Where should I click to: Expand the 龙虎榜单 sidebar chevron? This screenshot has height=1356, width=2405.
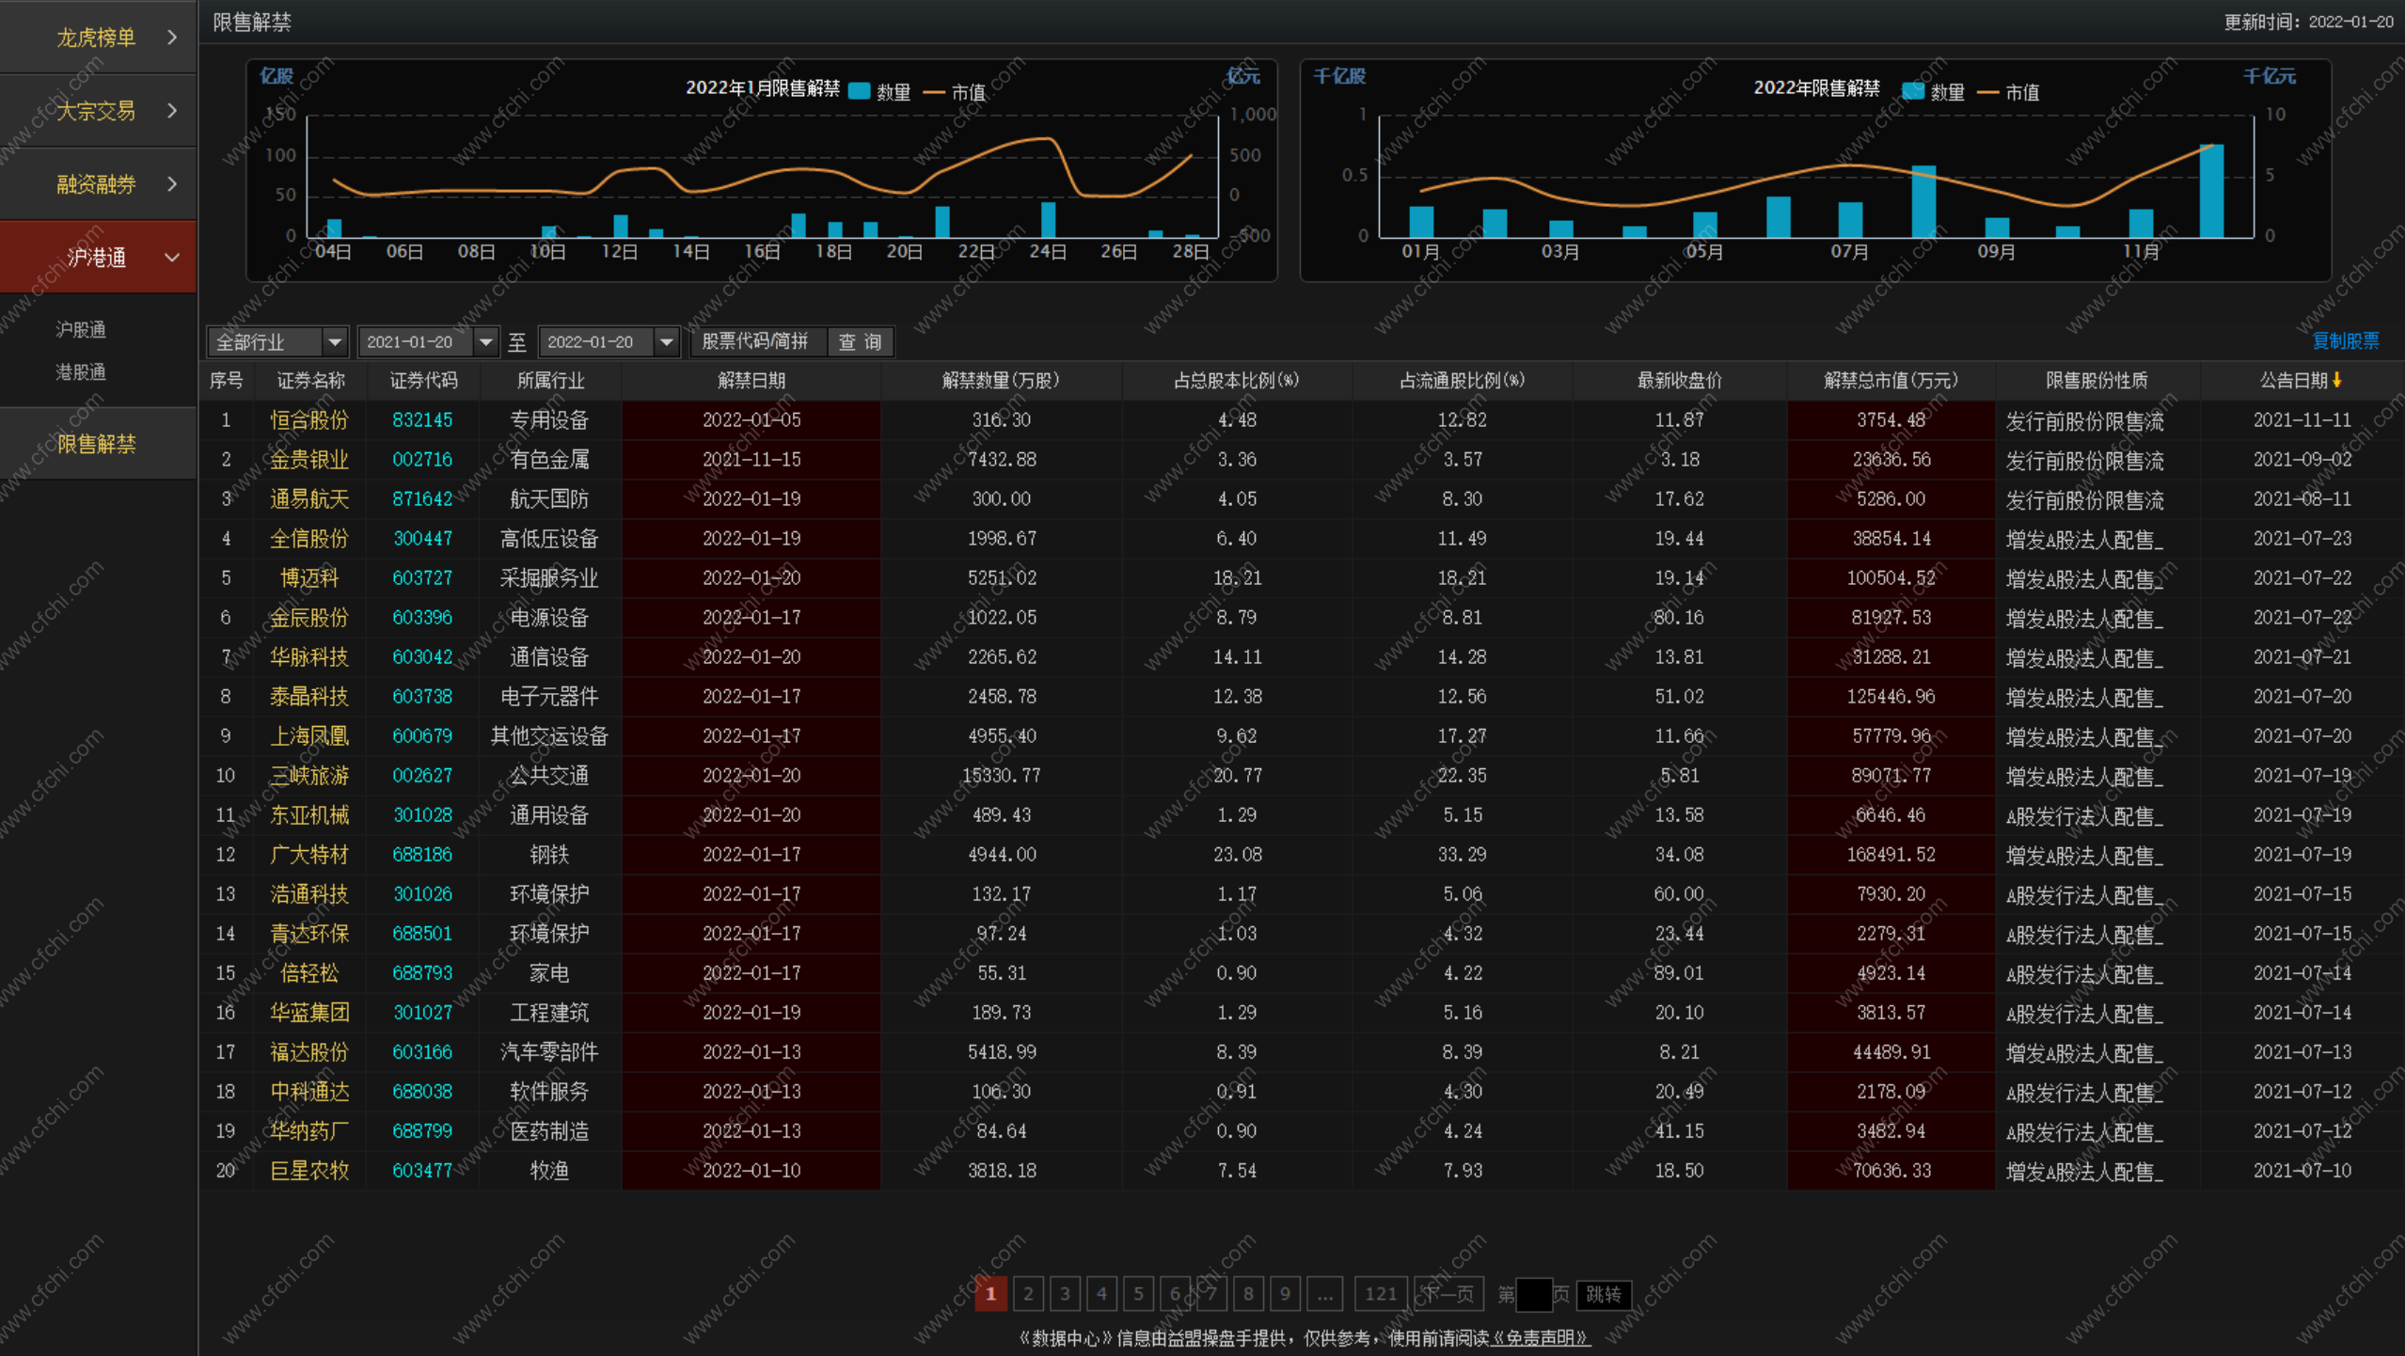172,37
